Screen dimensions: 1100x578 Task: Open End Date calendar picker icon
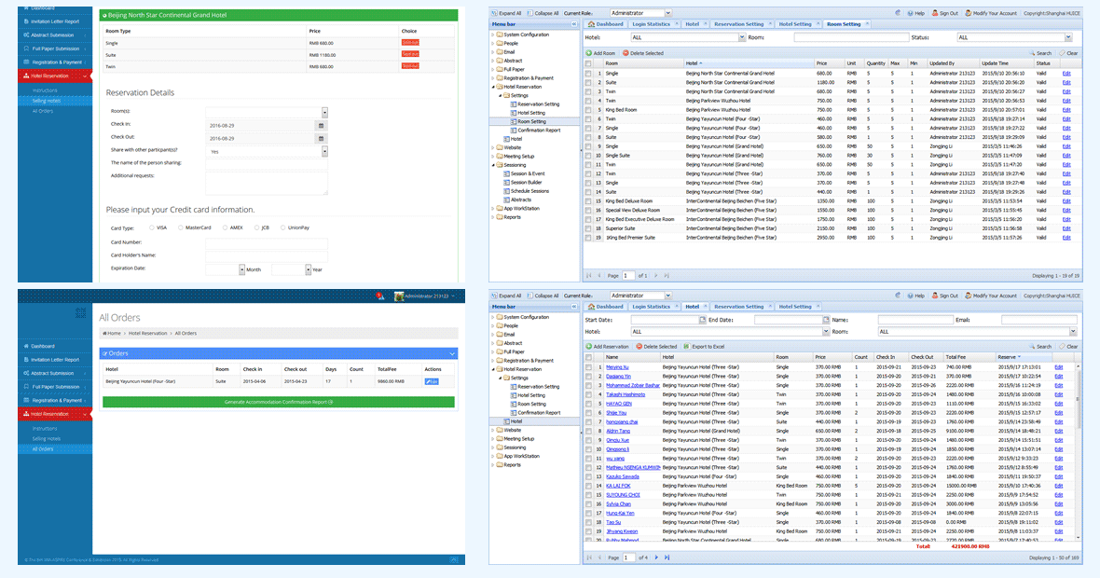(x=826, y=320)
